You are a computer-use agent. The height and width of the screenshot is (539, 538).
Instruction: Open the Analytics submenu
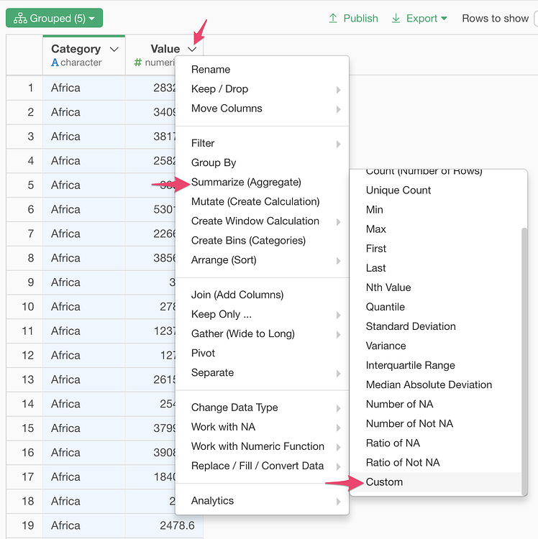coord(262,501)
